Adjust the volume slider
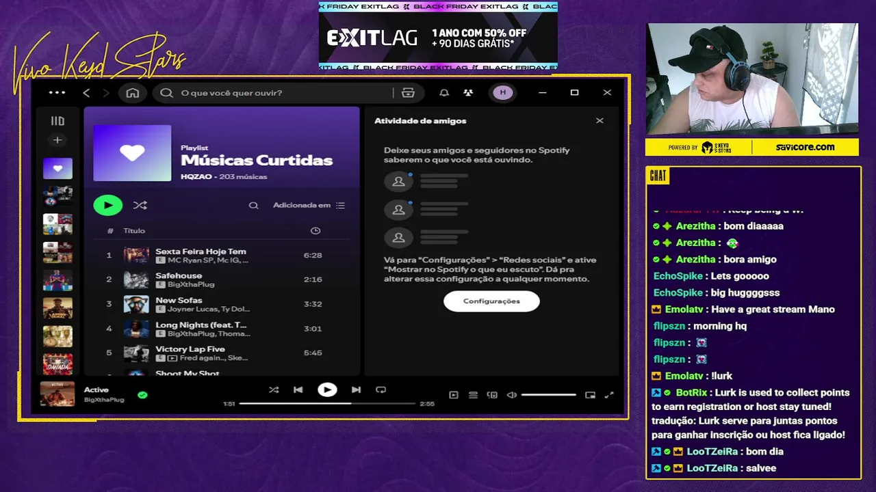 pyautogui.click(x=549, y=395)
